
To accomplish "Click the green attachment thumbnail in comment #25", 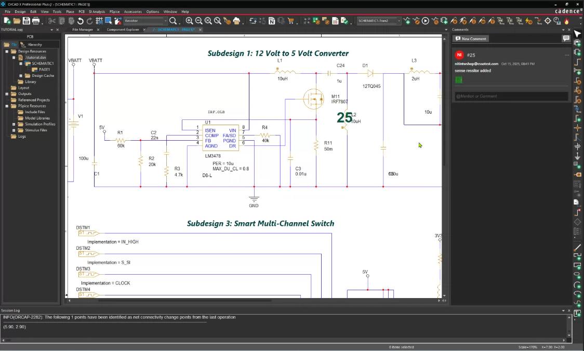I will tap(459, 79).
